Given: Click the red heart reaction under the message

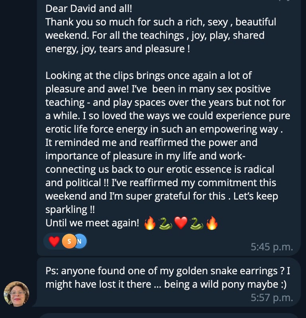Looking at the screenshot, I should (54, 241).
